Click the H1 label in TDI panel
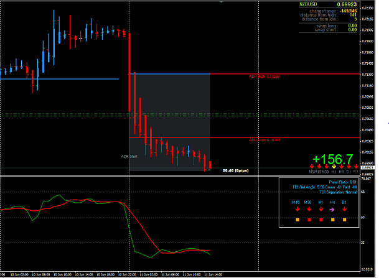 click(321, 202)
